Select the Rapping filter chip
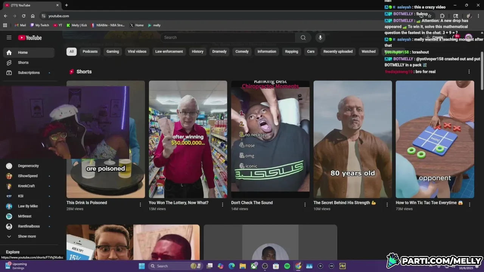 (x=292, y=51)
